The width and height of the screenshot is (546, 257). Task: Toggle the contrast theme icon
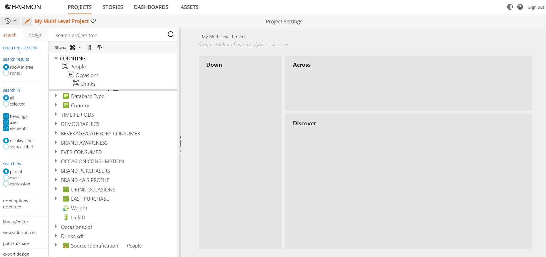point(510,7)
